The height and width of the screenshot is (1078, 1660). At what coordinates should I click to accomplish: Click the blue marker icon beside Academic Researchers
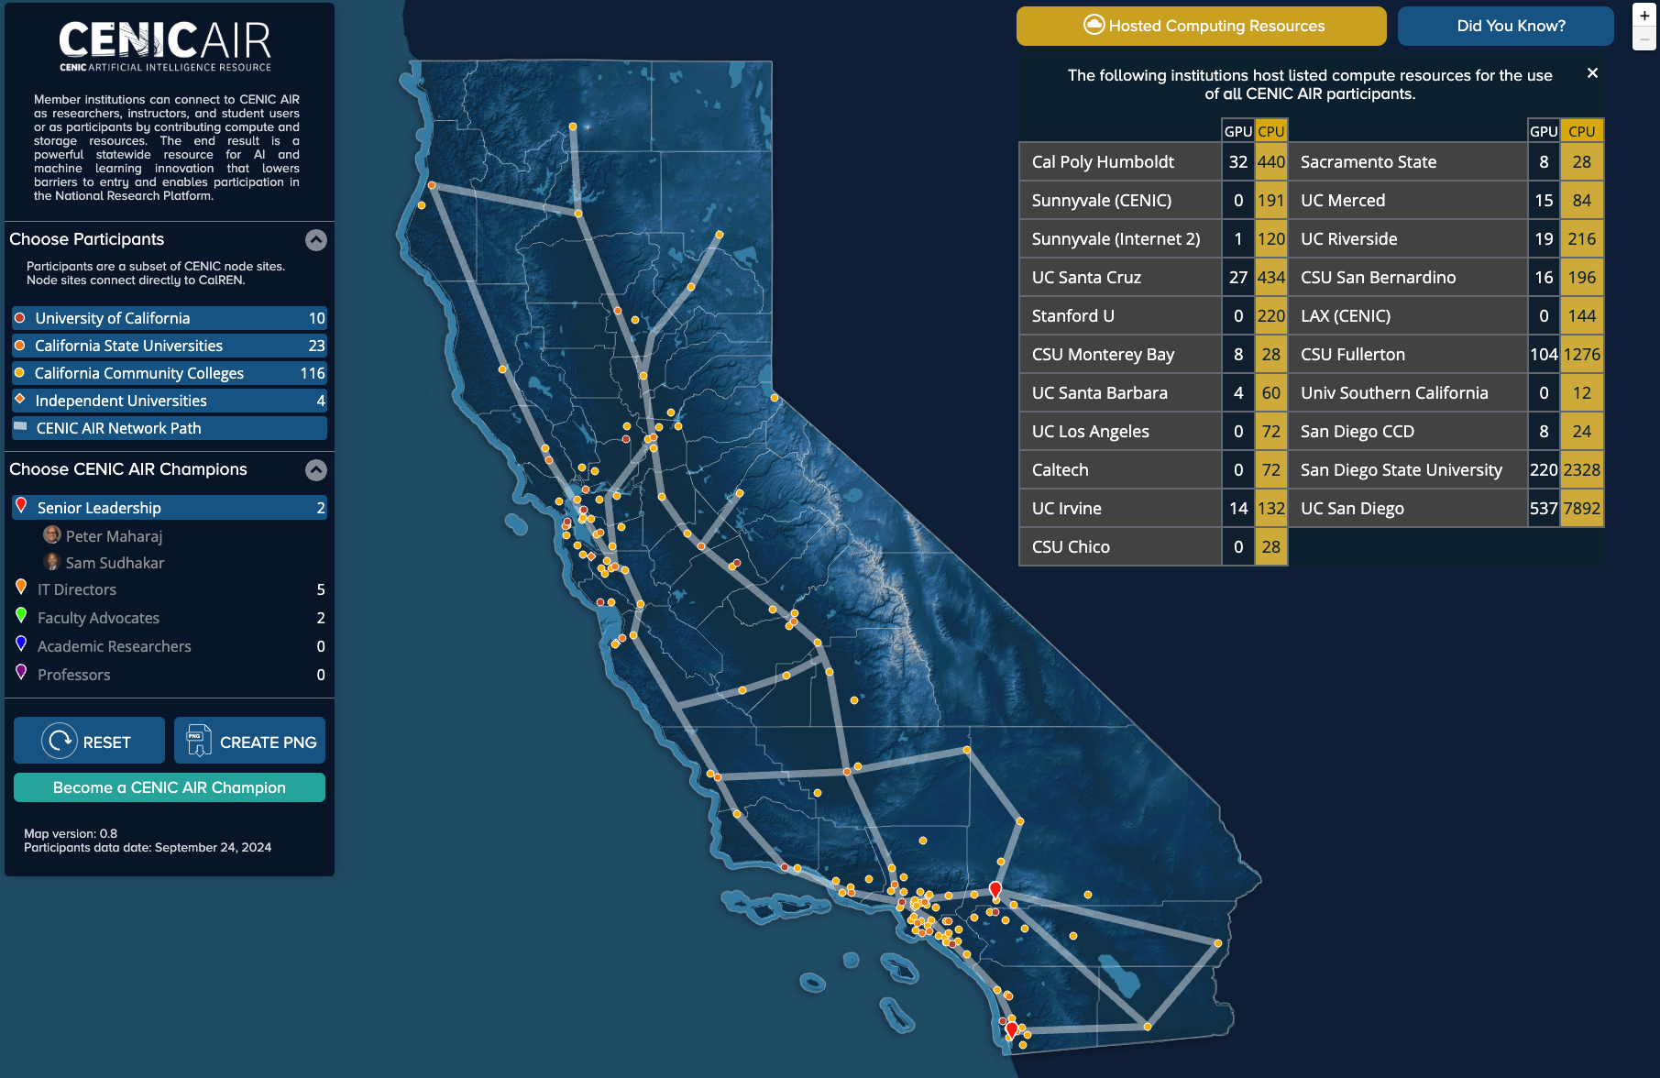pyautogui.click(x=21, y=643)
